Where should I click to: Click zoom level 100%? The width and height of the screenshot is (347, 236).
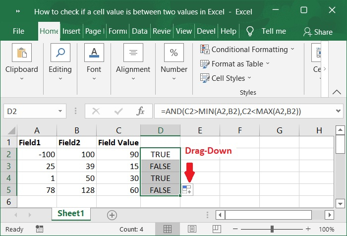click(x=326, y=230)
